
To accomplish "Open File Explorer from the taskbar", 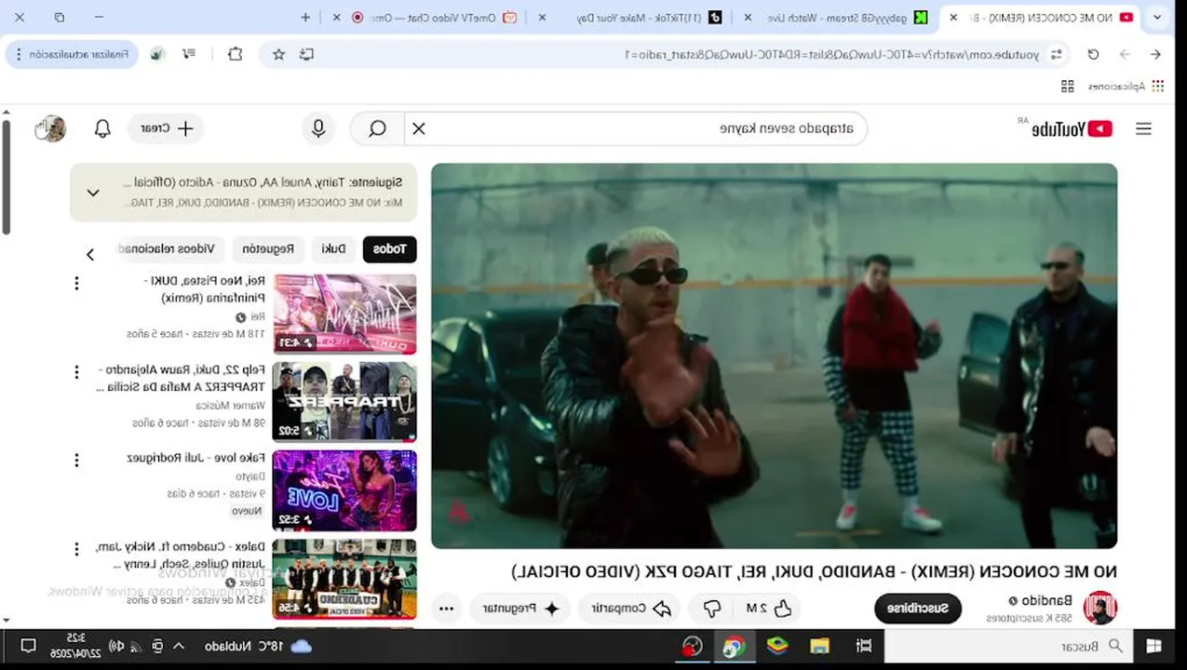I will click(x=819, y=646).
